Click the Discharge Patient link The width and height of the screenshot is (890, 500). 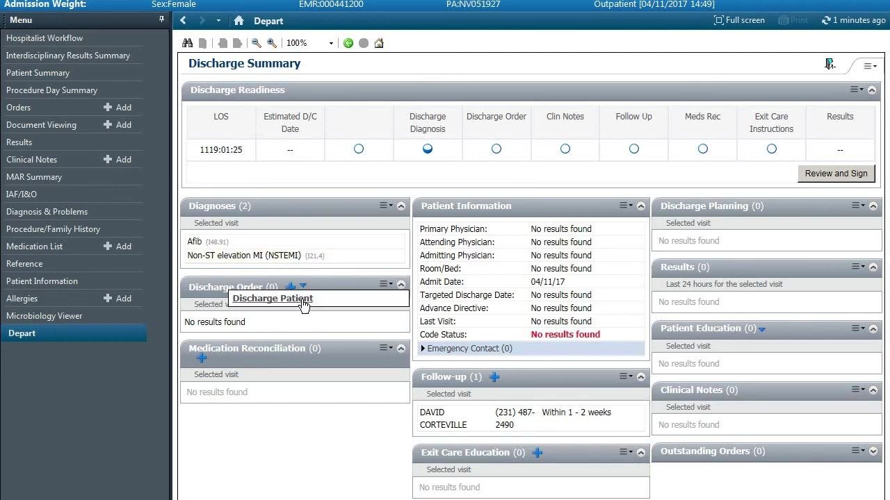pyautogui.click(x=273, y=299)
